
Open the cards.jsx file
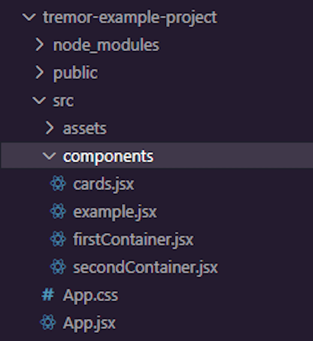(x=103, y=184)
